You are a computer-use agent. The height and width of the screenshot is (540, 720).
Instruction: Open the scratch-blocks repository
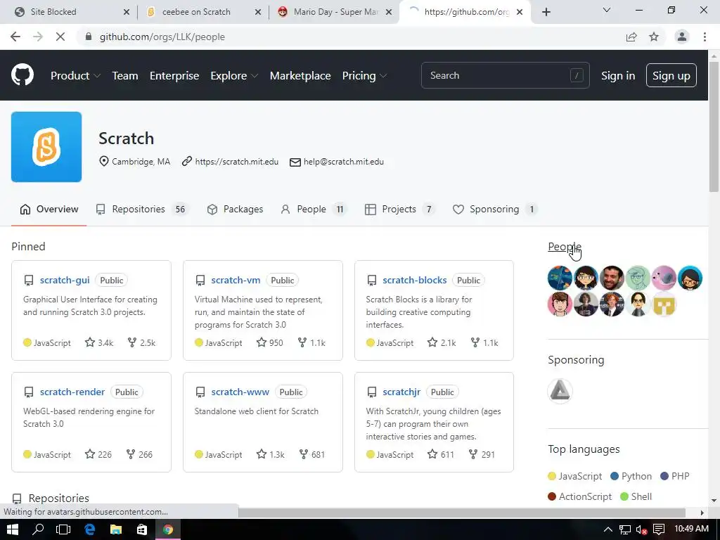pyautogui.click(x=415, y=280)
